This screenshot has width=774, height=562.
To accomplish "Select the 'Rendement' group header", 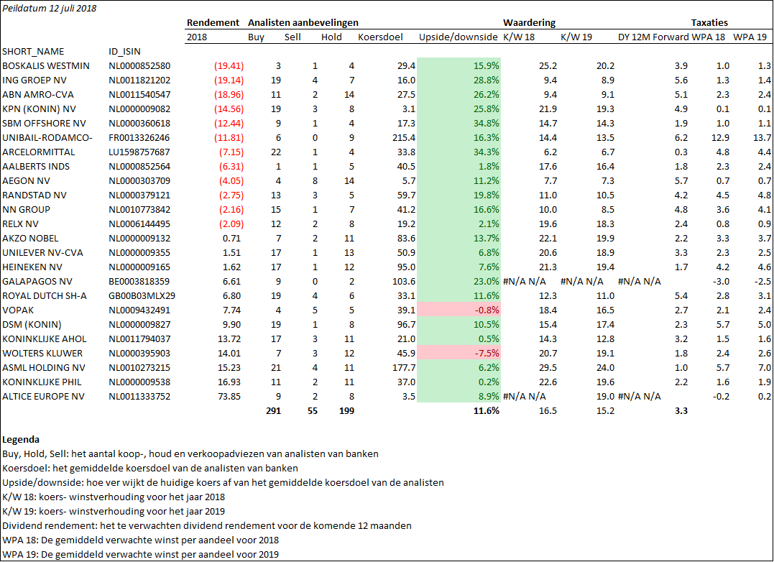I will tap(213, 23).
